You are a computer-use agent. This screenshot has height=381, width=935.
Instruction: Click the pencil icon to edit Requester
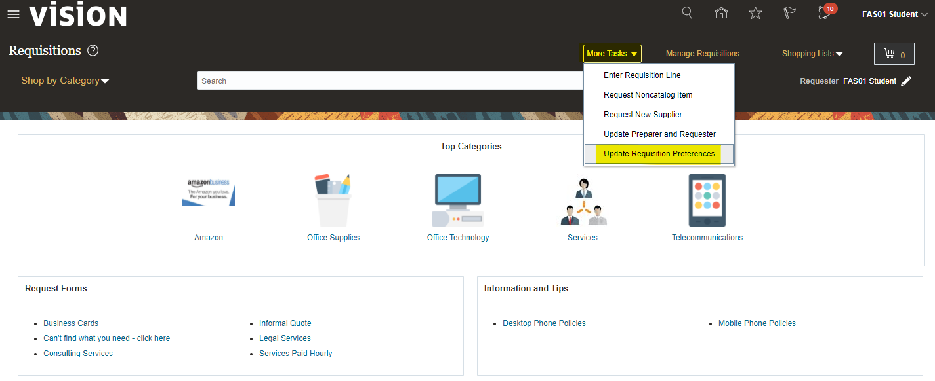(x=906, y=81)
